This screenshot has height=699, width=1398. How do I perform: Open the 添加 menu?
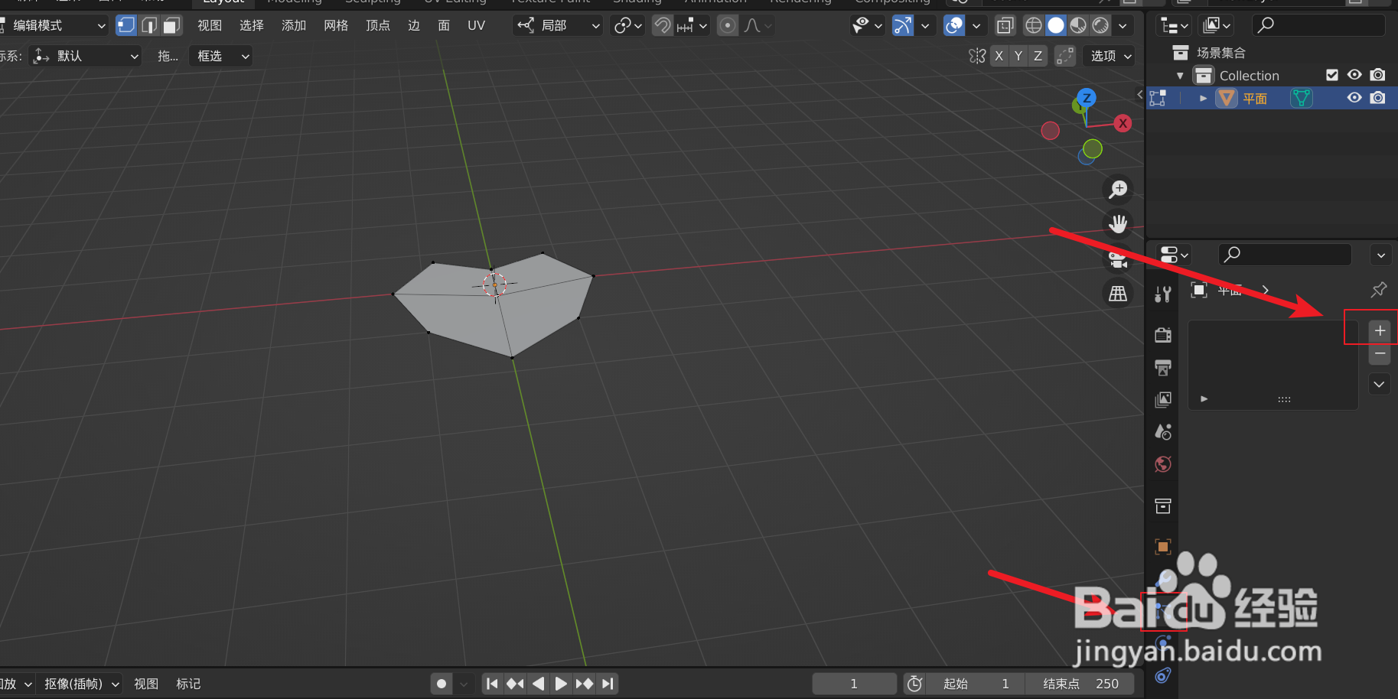click(294, 25)
